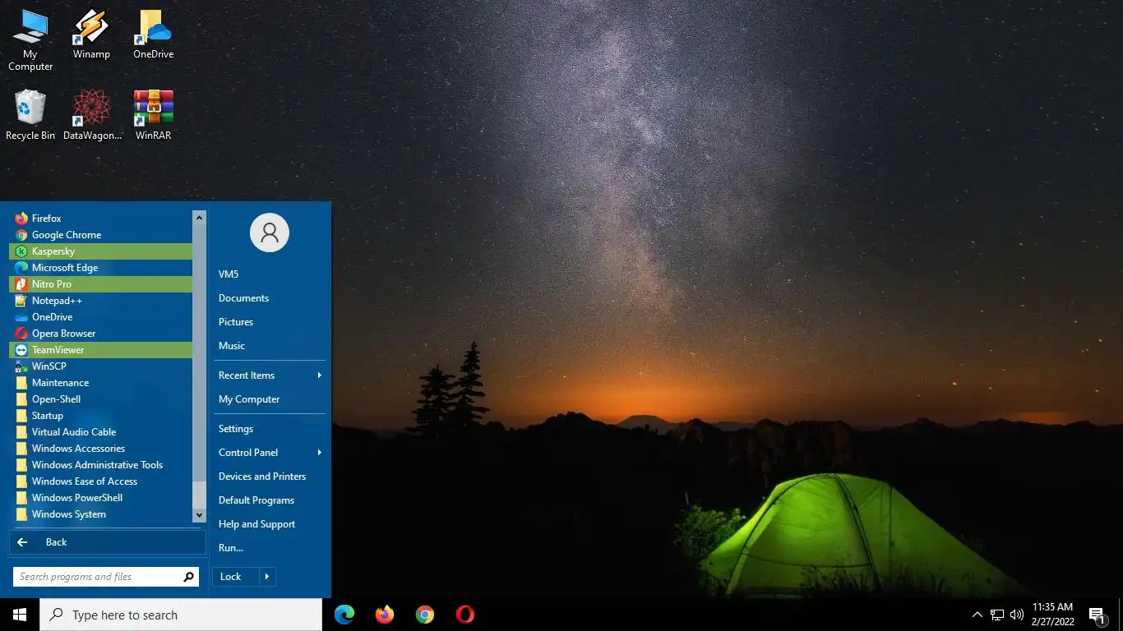
Task: Launch Microsoft Edge in the programs list
Action: (x=100, y=268)
